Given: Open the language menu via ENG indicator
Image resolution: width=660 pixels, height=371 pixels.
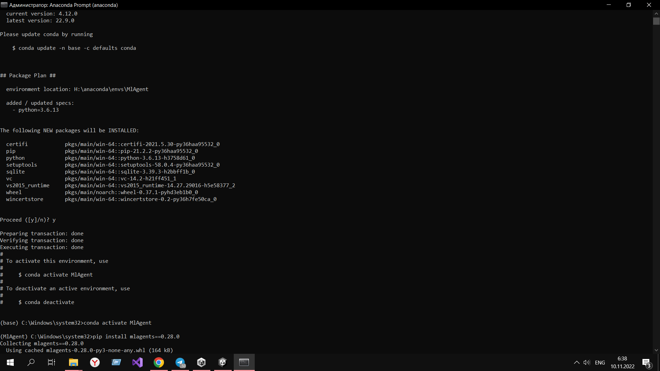Looking at the screenshot, I should (600, 362).
